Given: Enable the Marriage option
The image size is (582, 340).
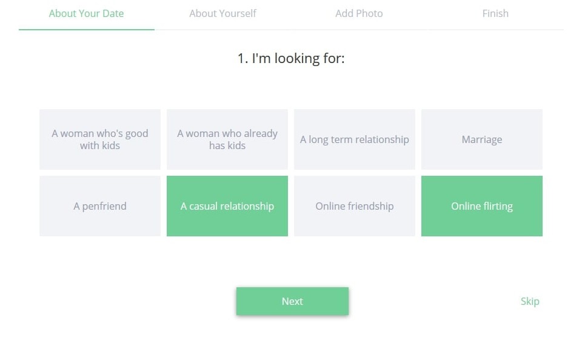Looking at the screenshot, I should (x=482, y=139).
